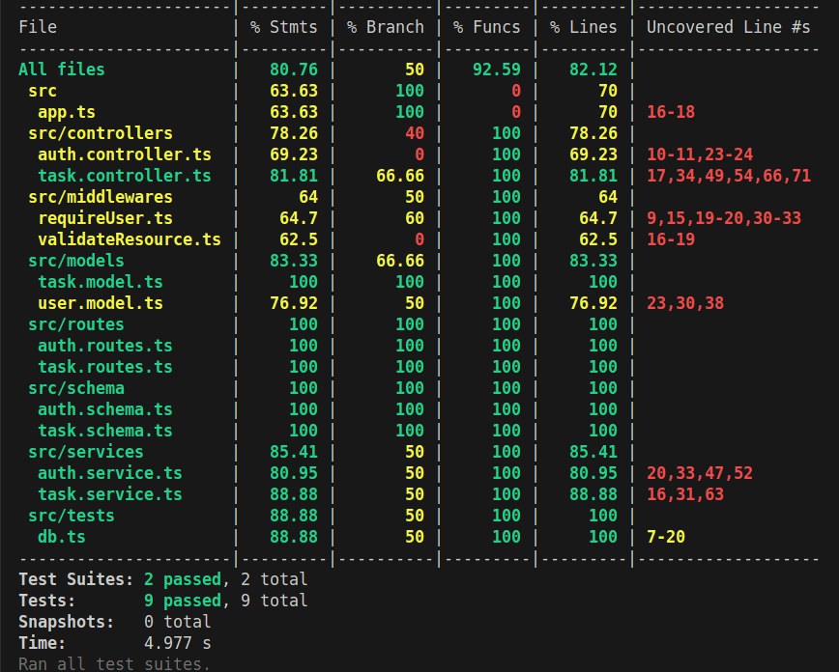839x672 pixels.
Task: Click the % Funcs column header
Action: pyautogui.click(x=487, y=26)
